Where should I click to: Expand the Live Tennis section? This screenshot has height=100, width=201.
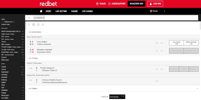[113, 88]
